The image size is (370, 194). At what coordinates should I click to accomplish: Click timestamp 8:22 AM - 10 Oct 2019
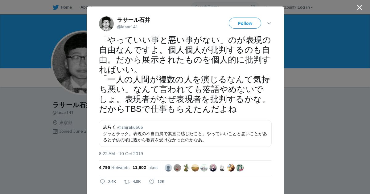click(x=121, y=154)
